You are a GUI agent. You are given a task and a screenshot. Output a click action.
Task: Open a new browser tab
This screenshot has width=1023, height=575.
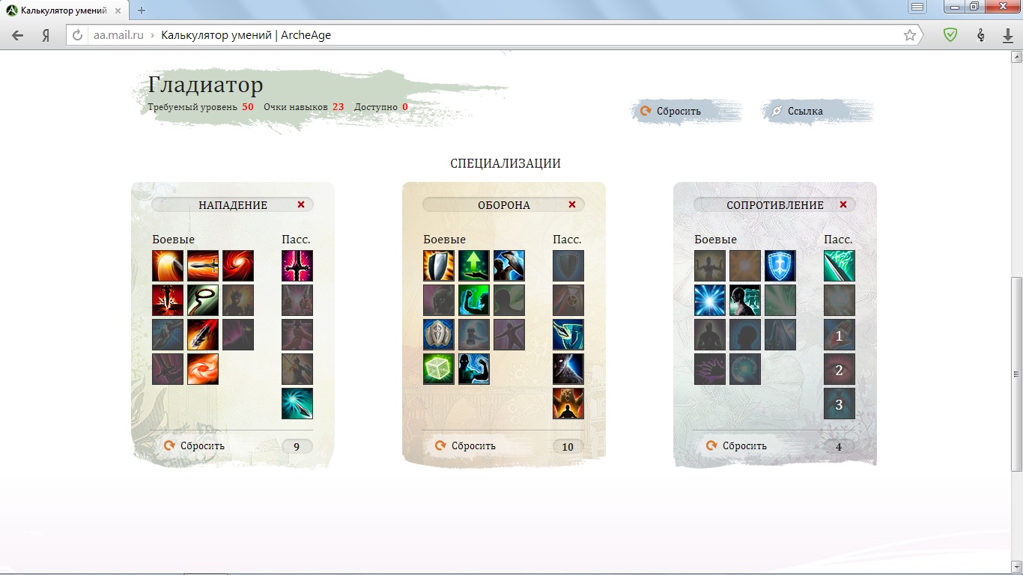click(x=142, y=10)
